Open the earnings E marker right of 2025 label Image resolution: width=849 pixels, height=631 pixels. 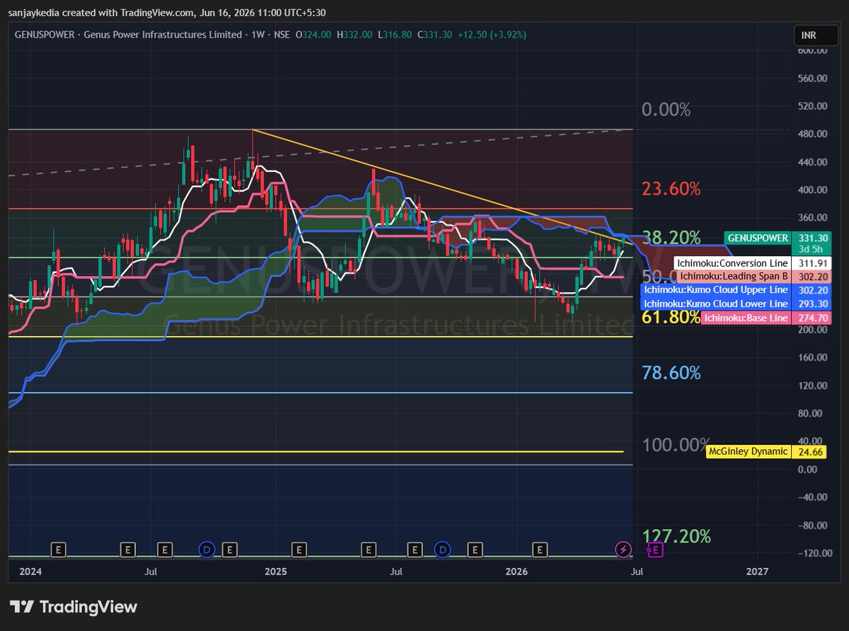[299, 549]
